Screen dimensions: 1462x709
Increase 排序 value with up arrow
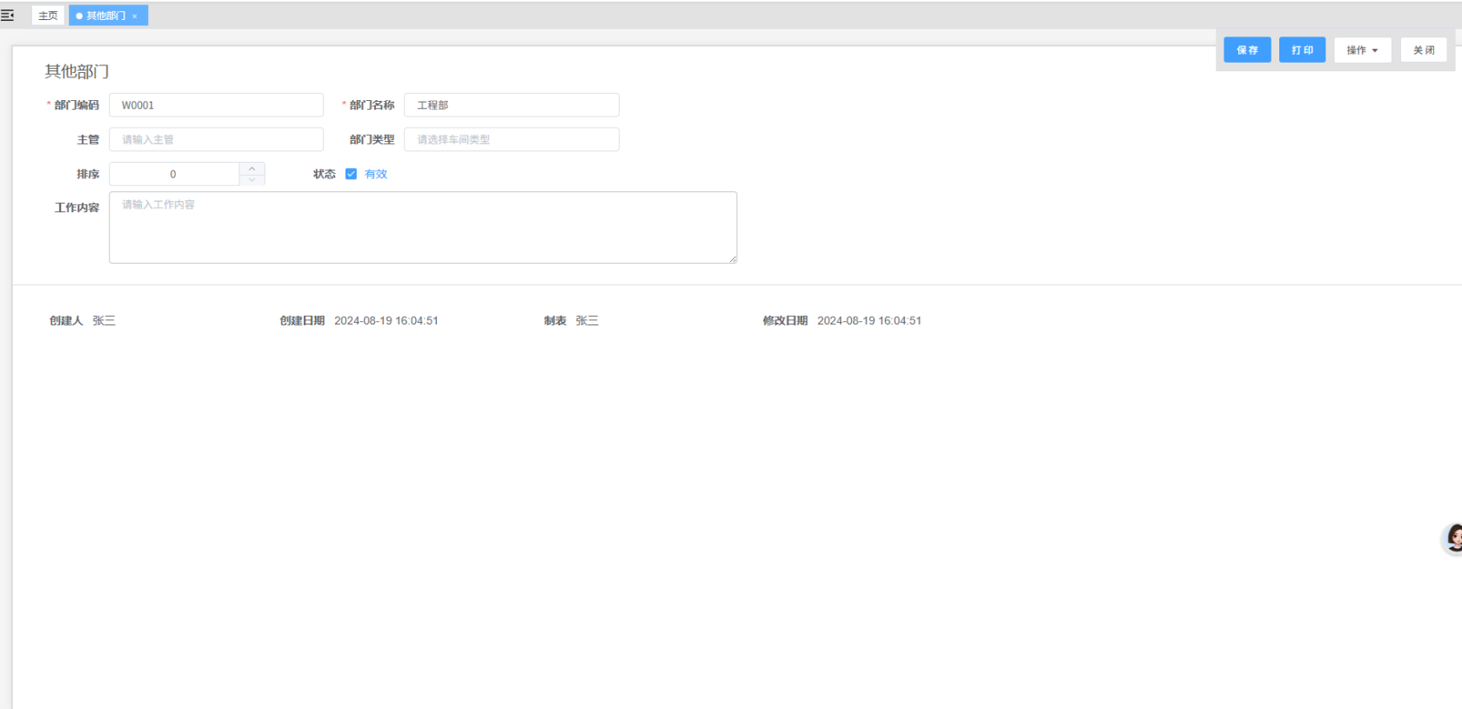(251, 168)
